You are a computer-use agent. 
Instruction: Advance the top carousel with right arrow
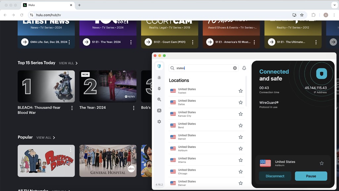[x=333, y=42]
